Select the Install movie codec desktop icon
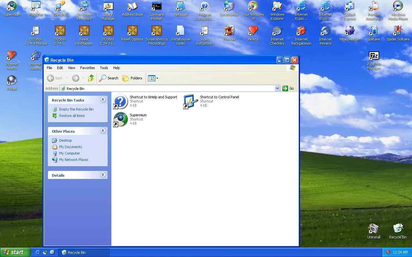412x257 pixels. (181, 35)
